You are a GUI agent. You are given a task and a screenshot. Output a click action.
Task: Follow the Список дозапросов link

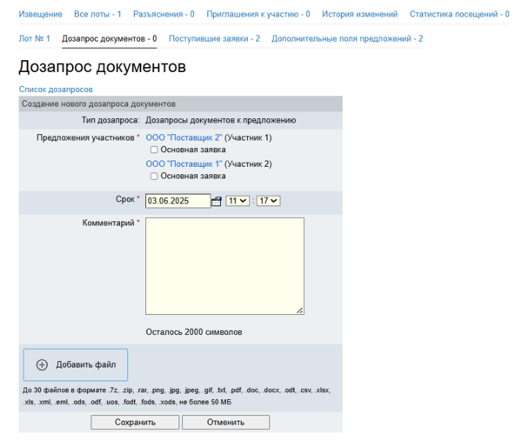(x=56, y=90)
